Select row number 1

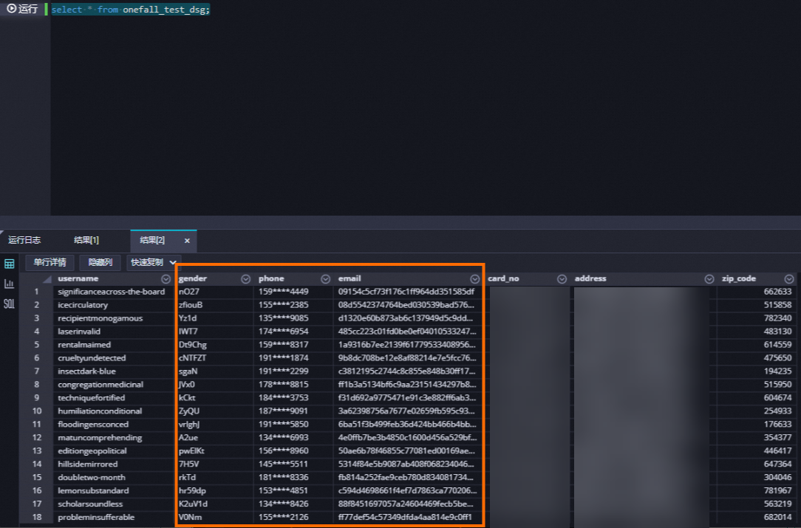[x=36, y=292]
